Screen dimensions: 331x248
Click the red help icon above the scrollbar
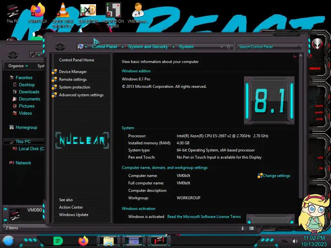click(x=295, y=56)
